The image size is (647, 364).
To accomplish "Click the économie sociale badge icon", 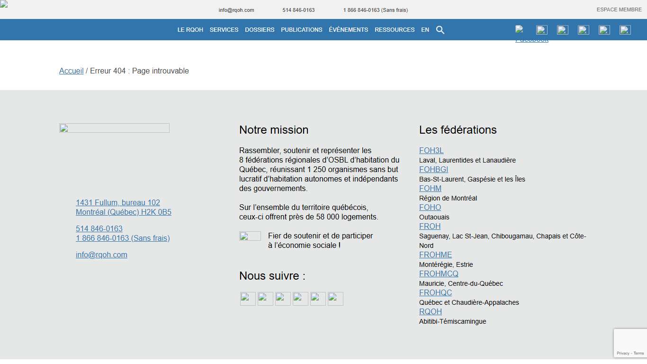I will pos(250,236).
